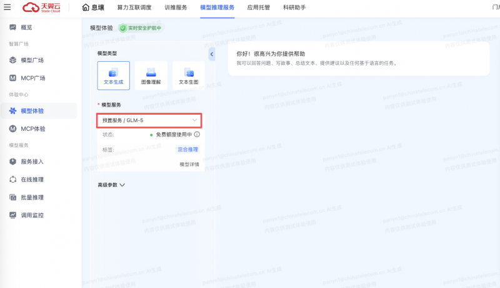Open the 预置服务 / GLM-5 dropdown
Image resolution: width=500 pixels, height=288 pixels.
(x=149, y=120)
